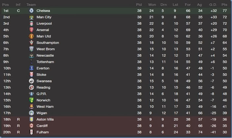232x138 pixels.
Task: Open the Cardiff team link
Action: (42, 126)
